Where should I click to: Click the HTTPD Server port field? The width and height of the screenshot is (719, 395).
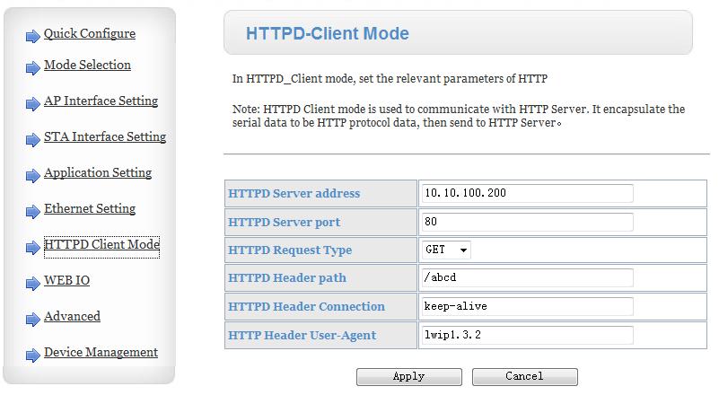(x=527, y=222)
